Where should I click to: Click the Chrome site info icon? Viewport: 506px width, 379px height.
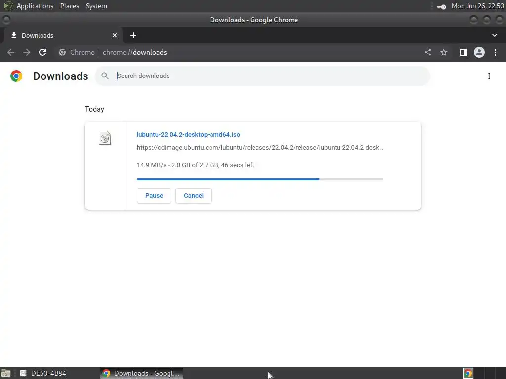pyautogui.click(x=62, y=52)
